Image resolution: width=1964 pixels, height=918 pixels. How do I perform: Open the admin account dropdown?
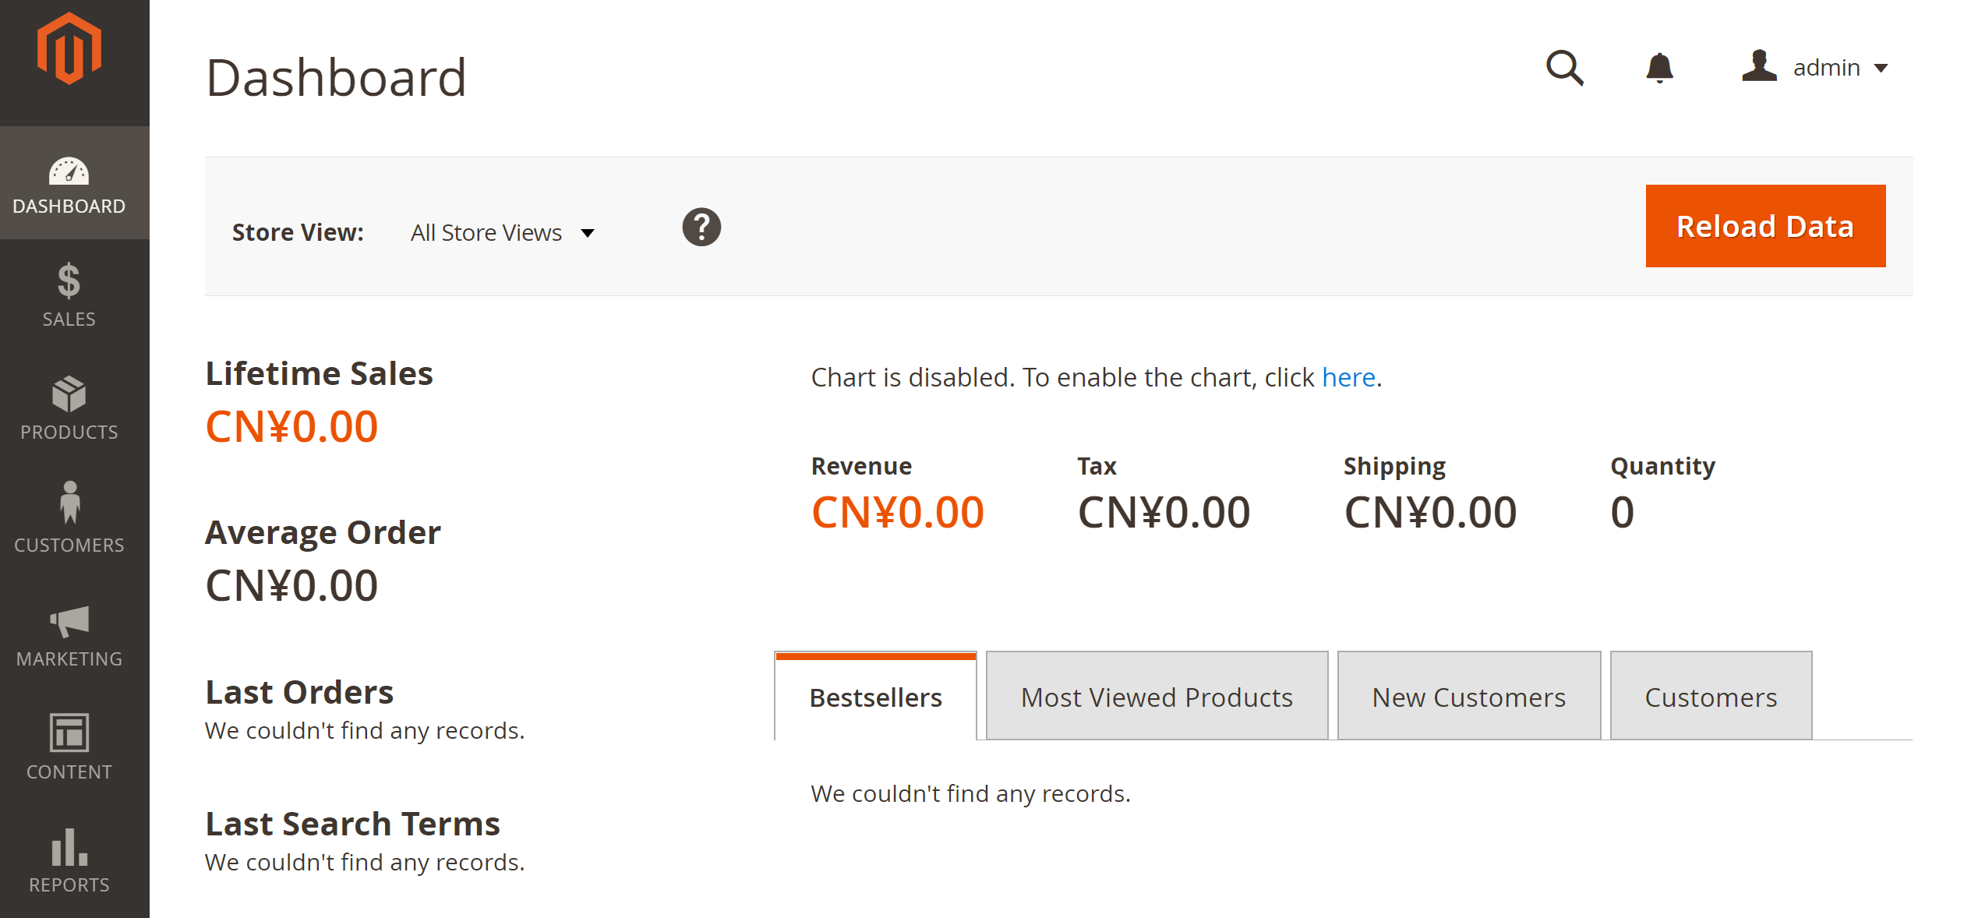point(1815,68)
